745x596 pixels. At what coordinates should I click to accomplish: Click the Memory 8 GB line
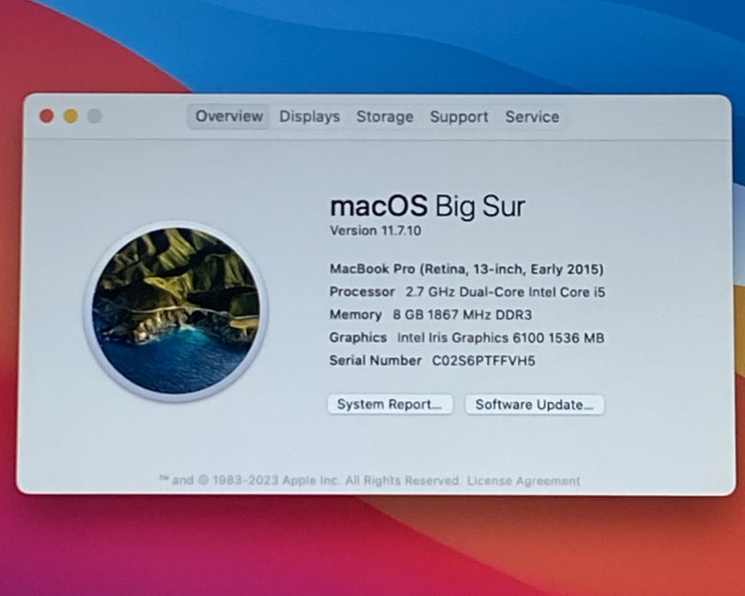coord(431,315)
